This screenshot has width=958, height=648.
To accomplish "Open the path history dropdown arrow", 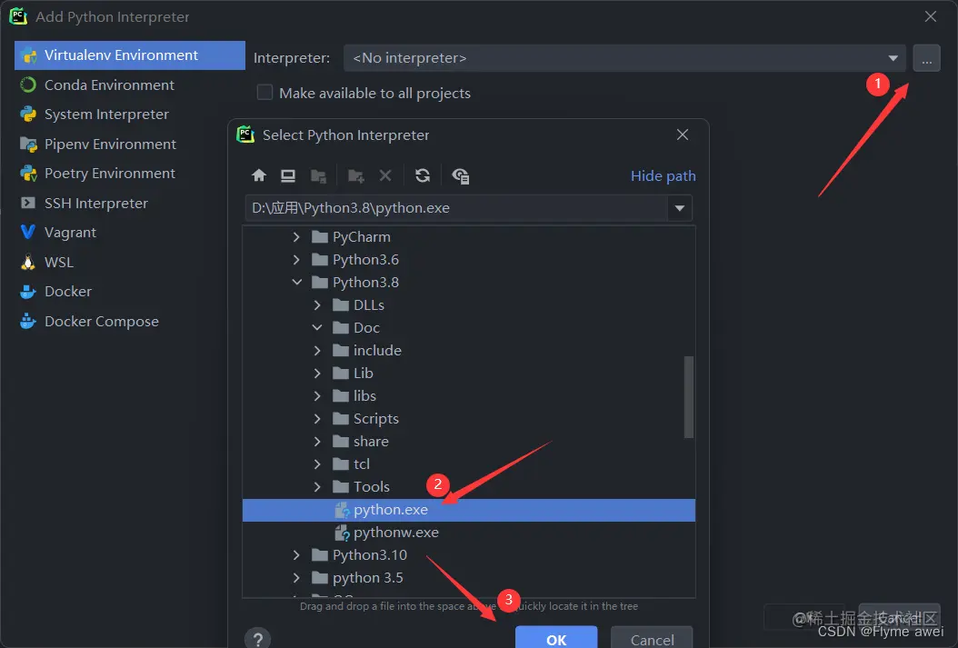I will point(679,208).
